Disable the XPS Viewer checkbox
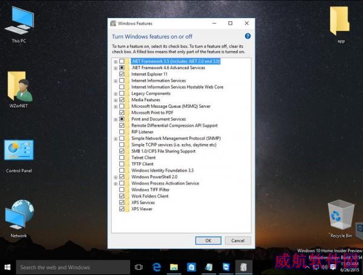The image size is (363, 275). coord(122,209)
